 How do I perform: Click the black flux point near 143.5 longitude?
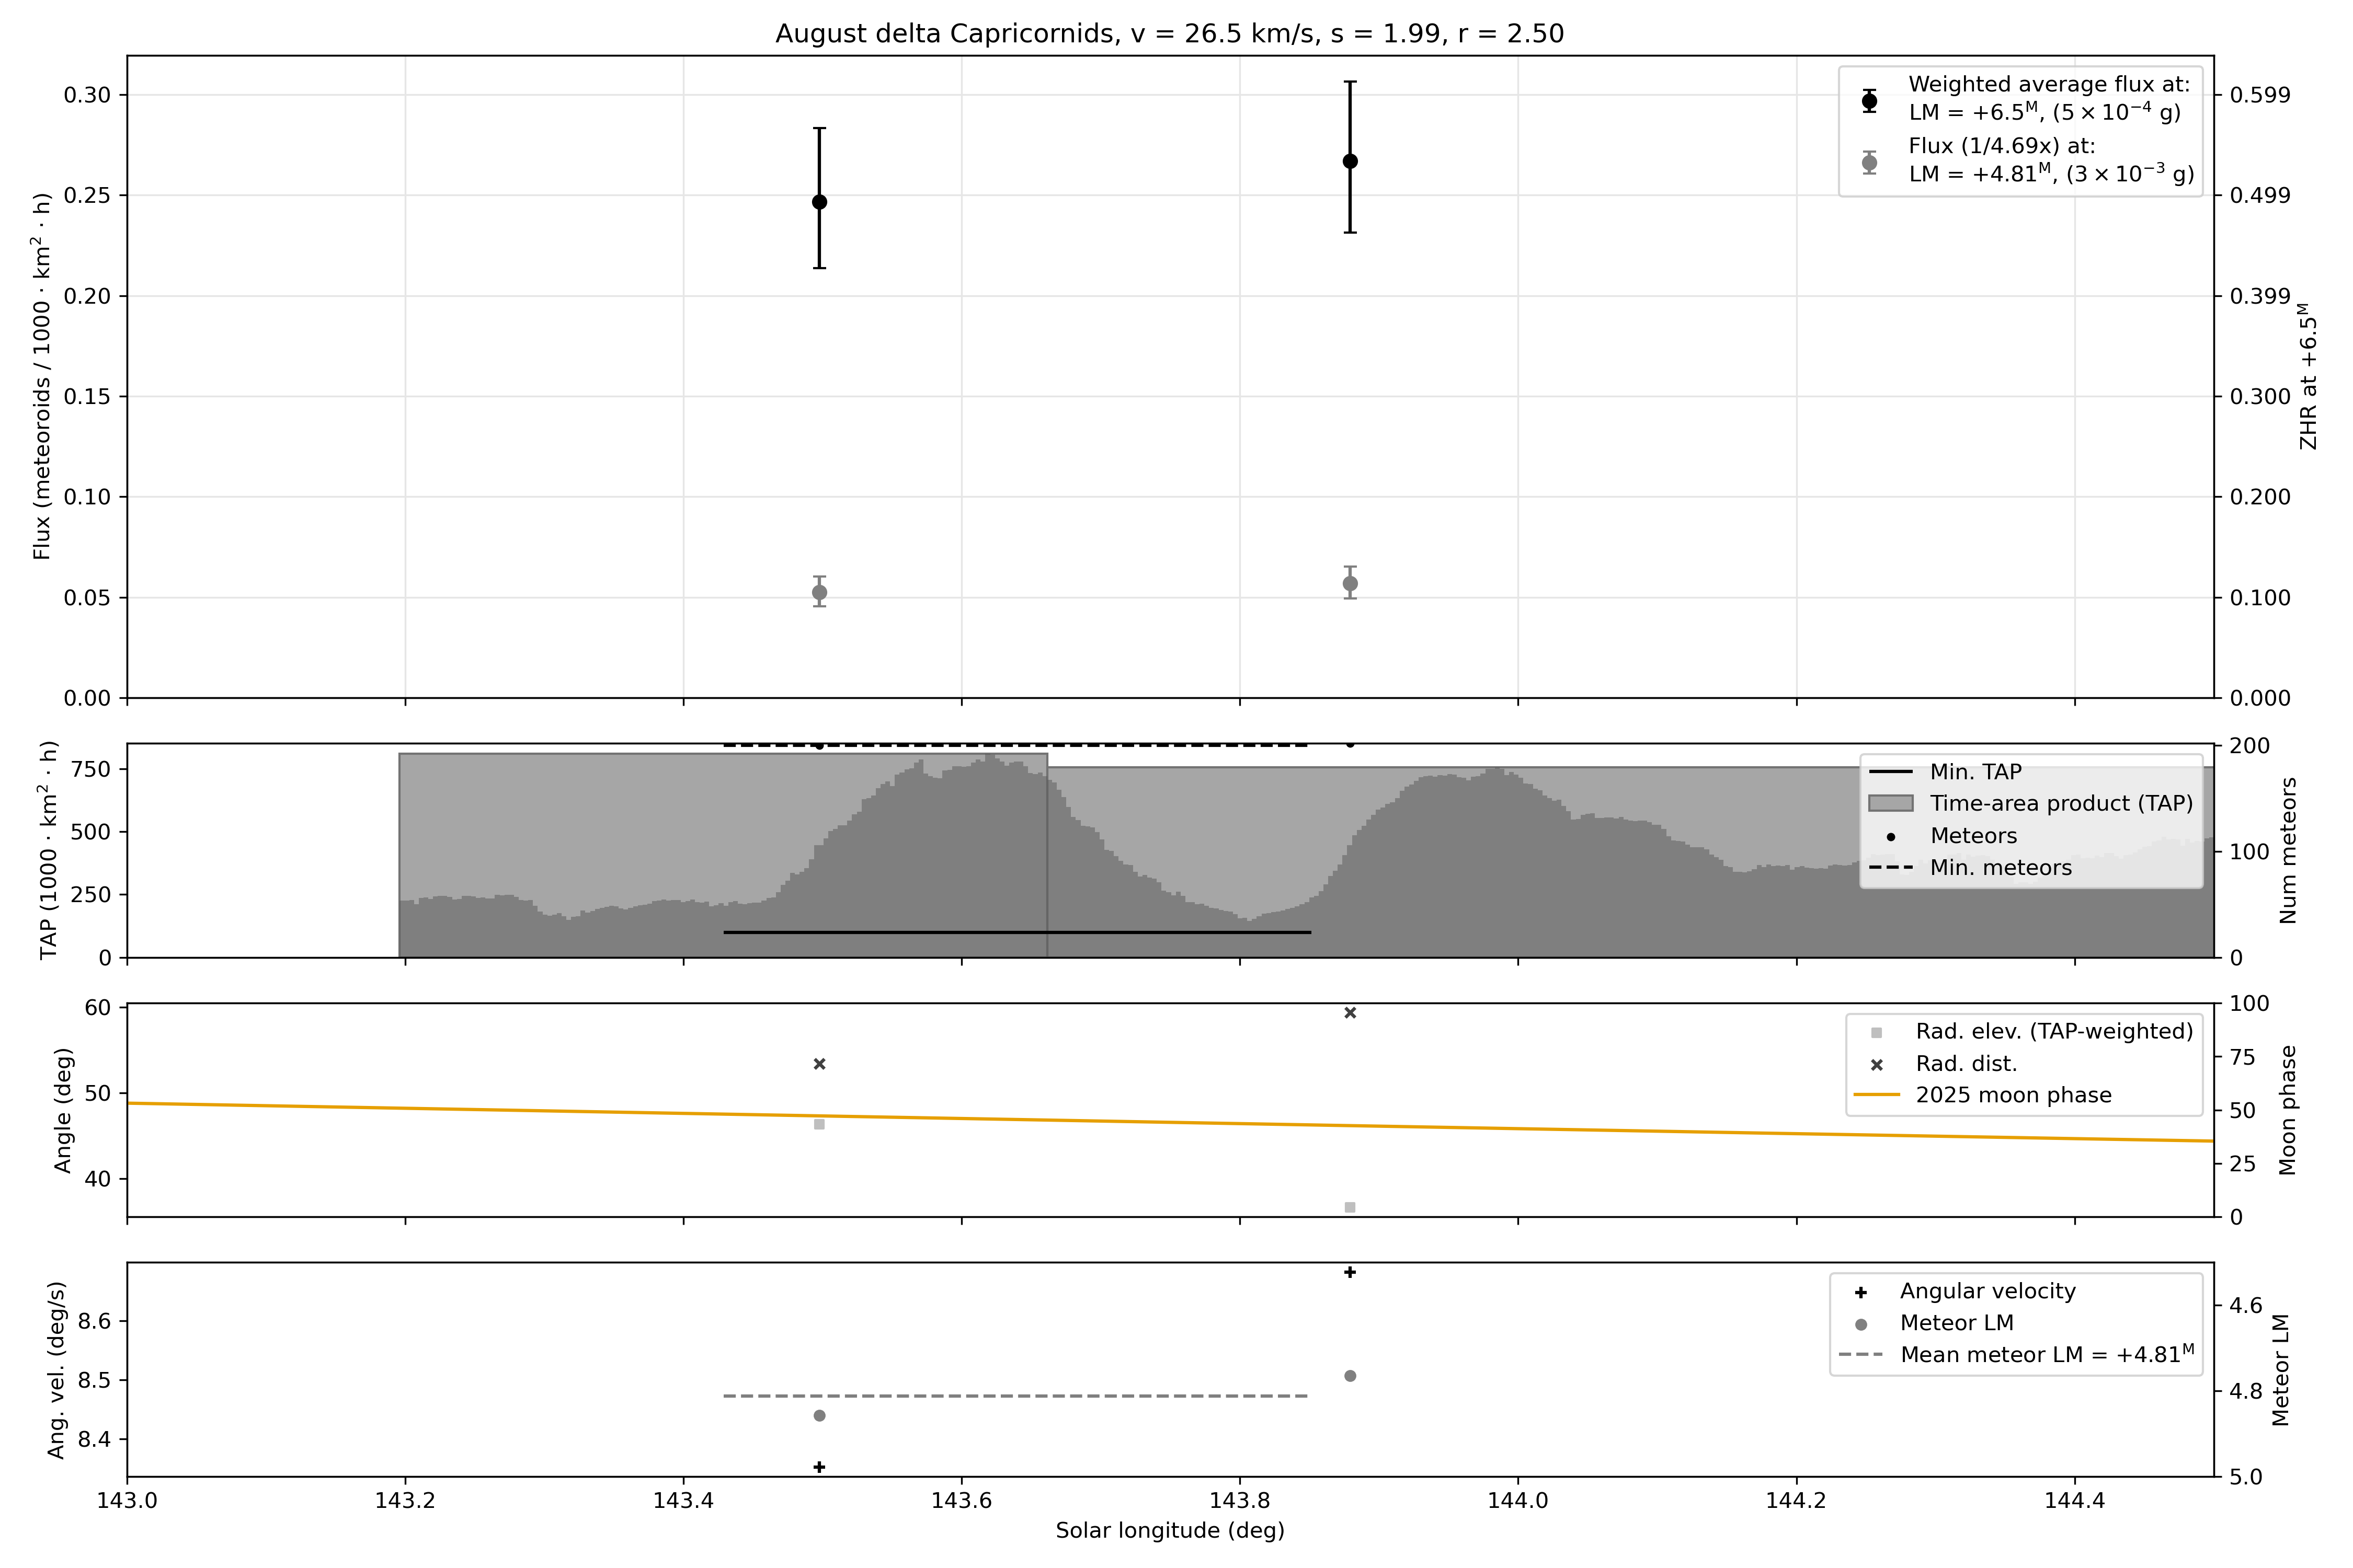click(819, 202)
